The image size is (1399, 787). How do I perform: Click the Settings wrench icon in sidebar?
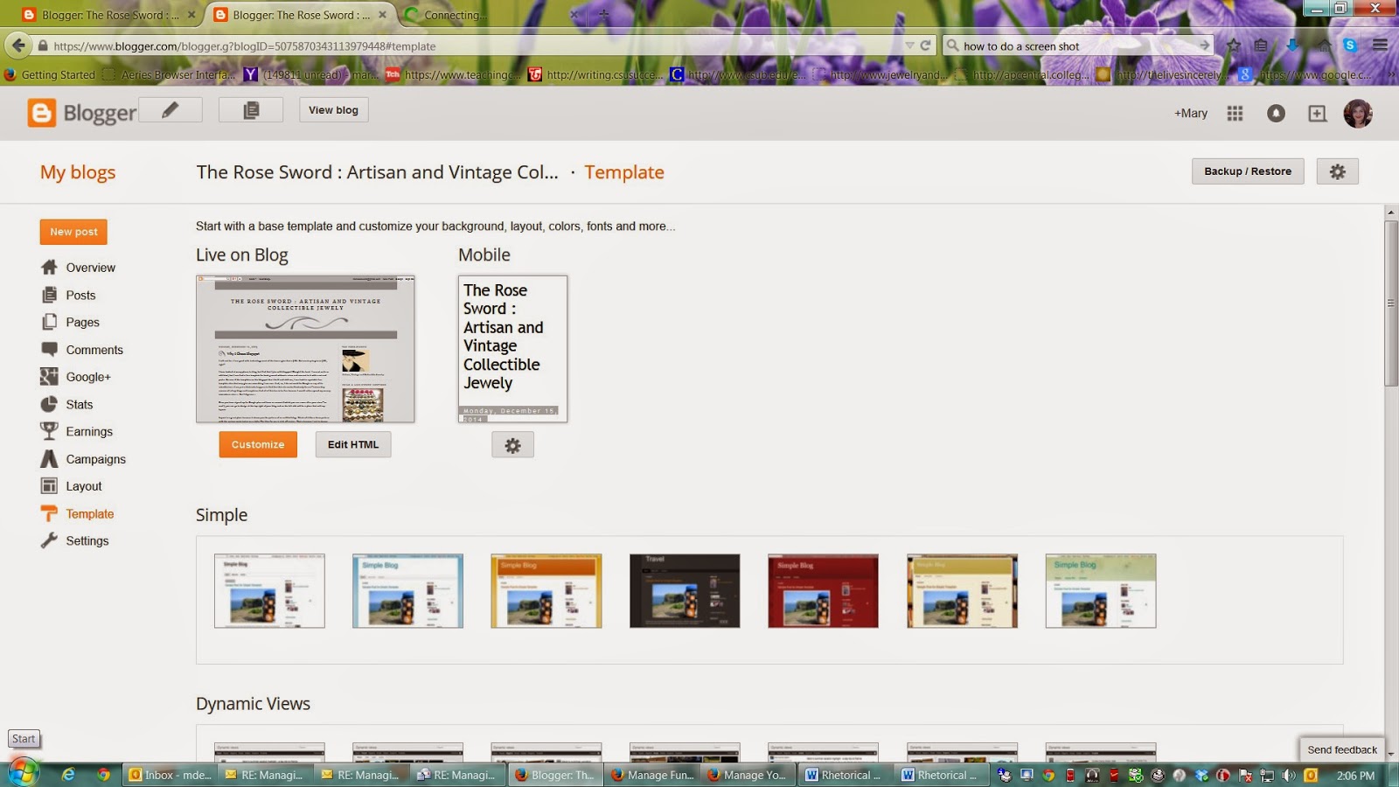49,540
